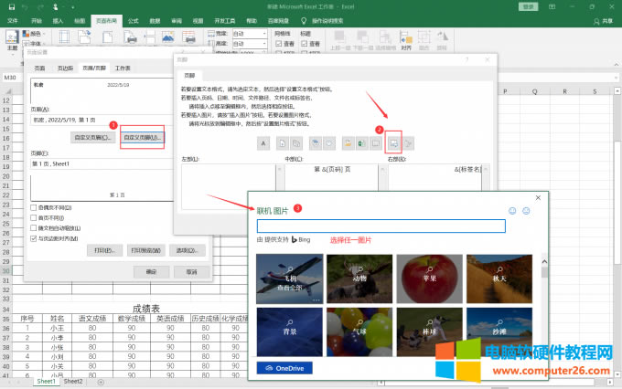Viewport: 622px width, 389px height.
Task: Click the Insert Page Number icon
Action: 283,143
